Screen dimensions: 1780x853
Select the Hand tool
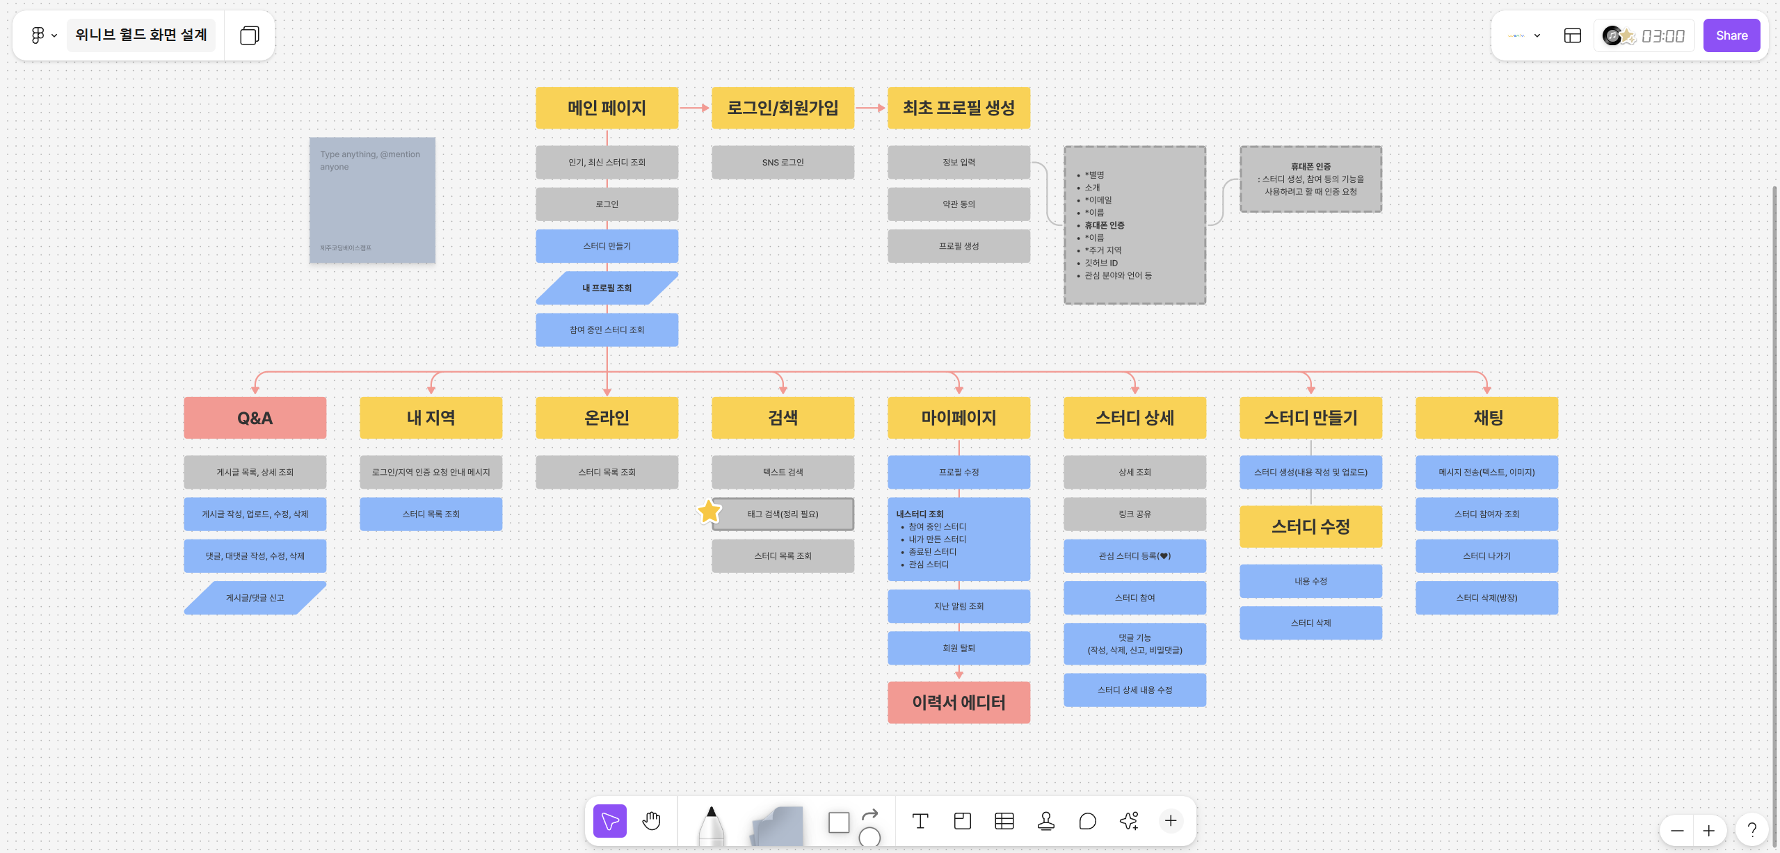point(651,821)
